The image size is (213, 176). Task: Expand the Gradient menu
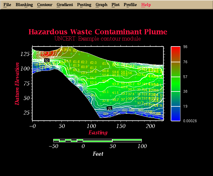pos(65,5)
